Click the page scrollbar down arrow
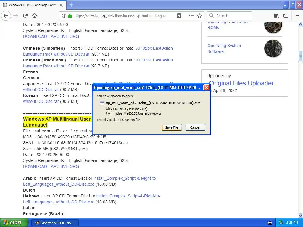Screen dimensions: 303x227 [300, 215]
